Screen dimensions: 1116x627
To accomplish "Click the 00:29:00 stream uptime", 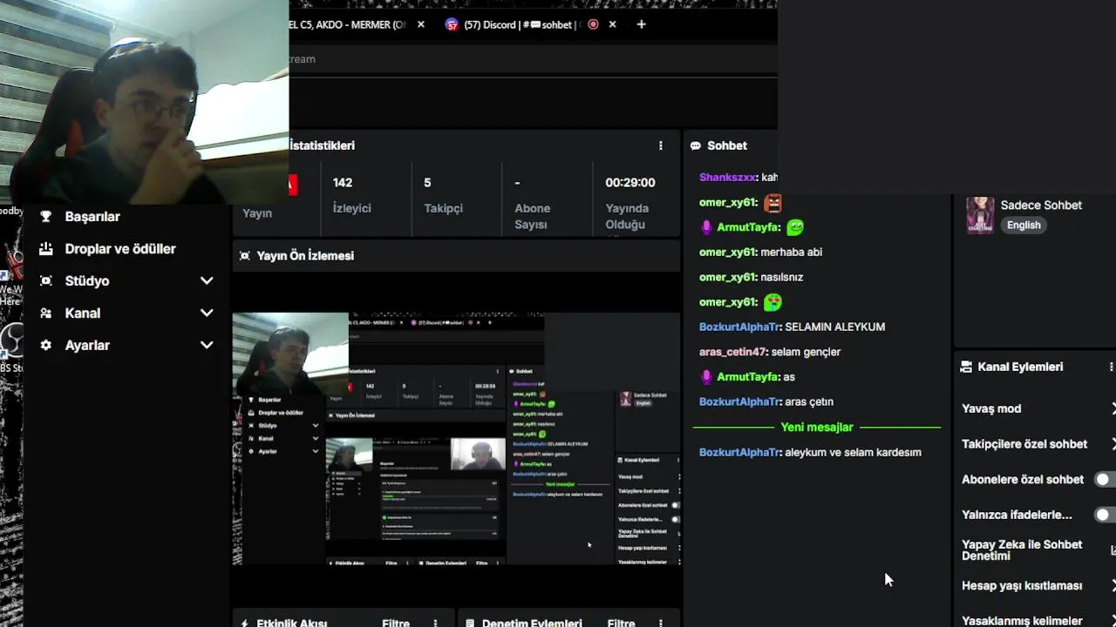I will pyautogui.click(x=630, y=182).
